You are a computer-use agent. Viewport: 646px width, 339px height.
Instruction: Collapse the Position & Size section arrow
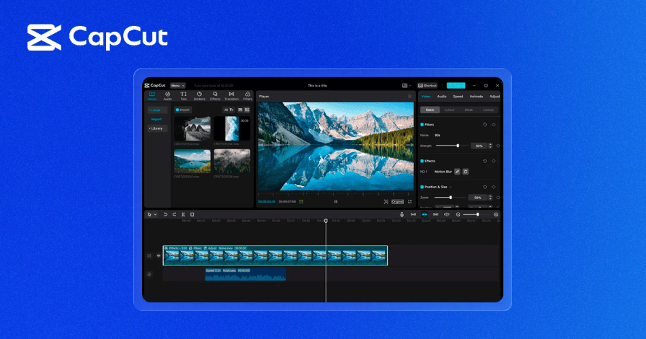[x=451, y=187]
